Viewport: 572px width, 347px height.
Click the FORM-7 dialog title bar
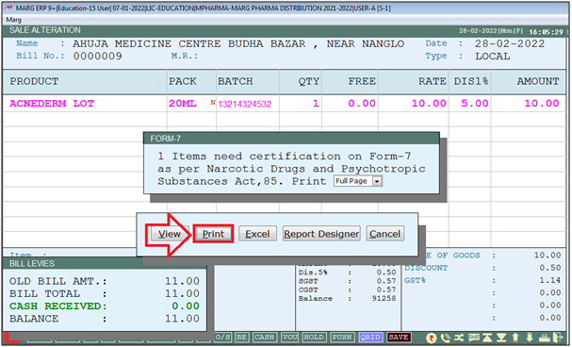pos(291,139)
